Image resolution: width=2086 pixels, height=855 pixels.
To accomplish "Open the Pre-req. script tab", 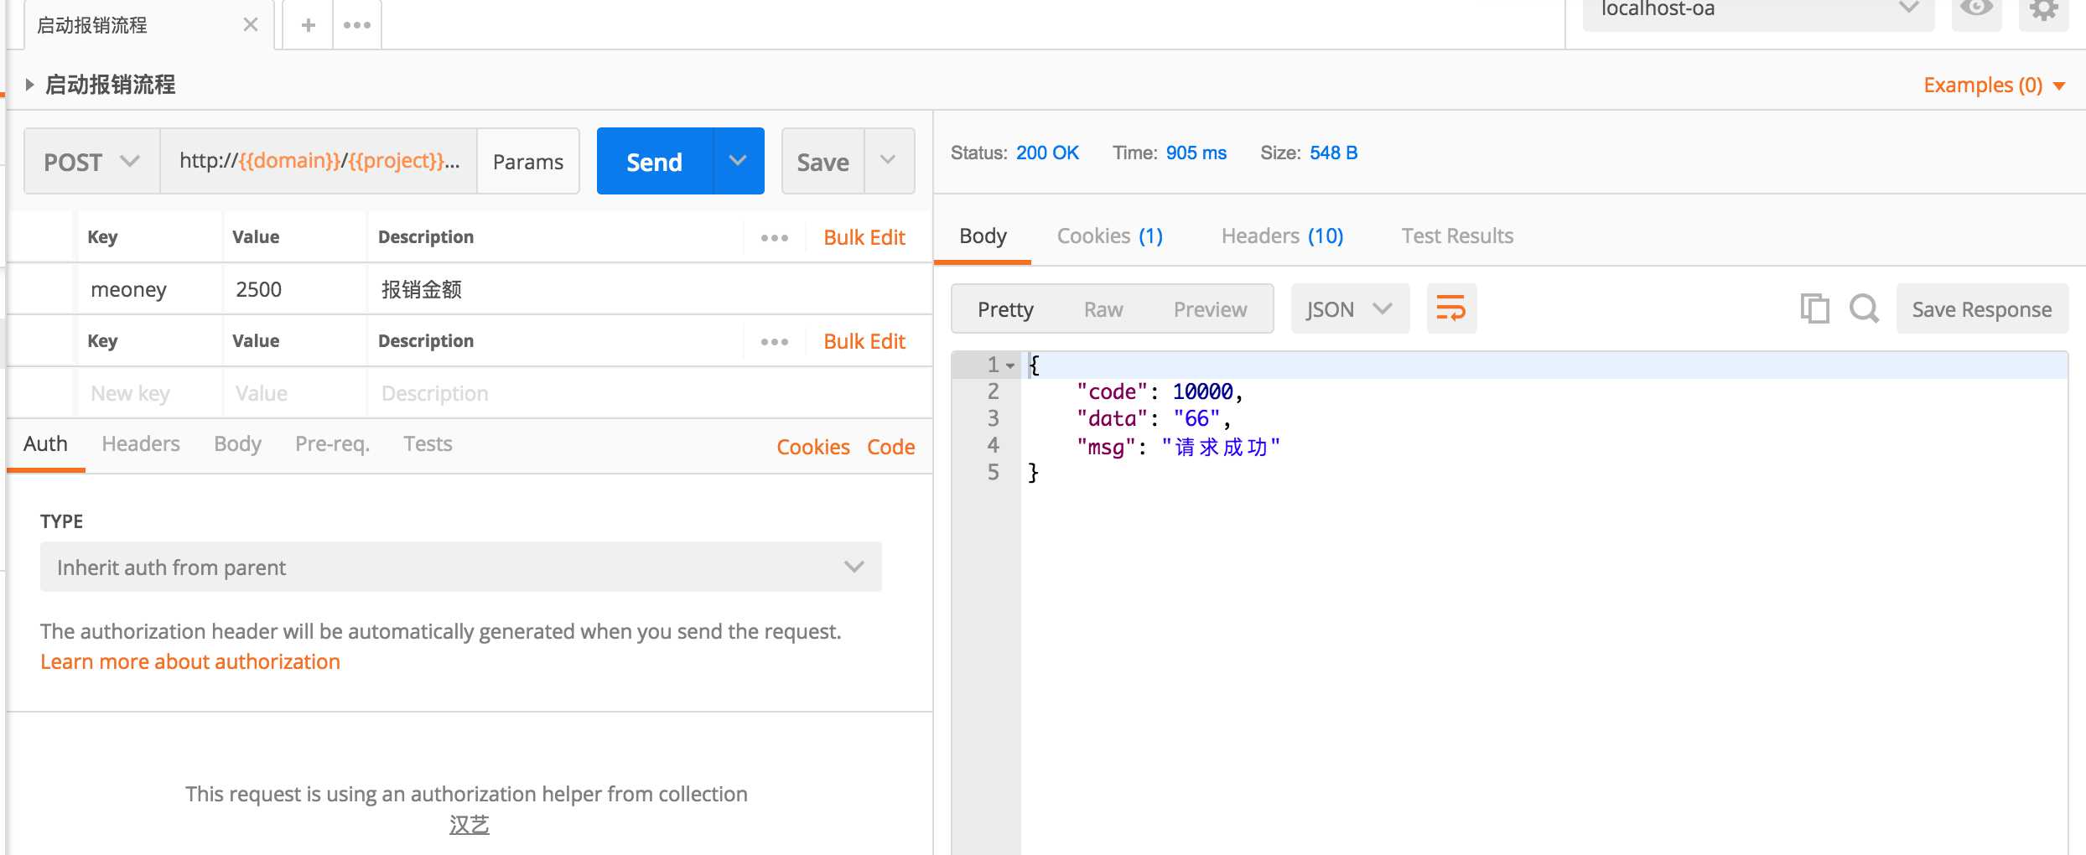I will point(332,444).
